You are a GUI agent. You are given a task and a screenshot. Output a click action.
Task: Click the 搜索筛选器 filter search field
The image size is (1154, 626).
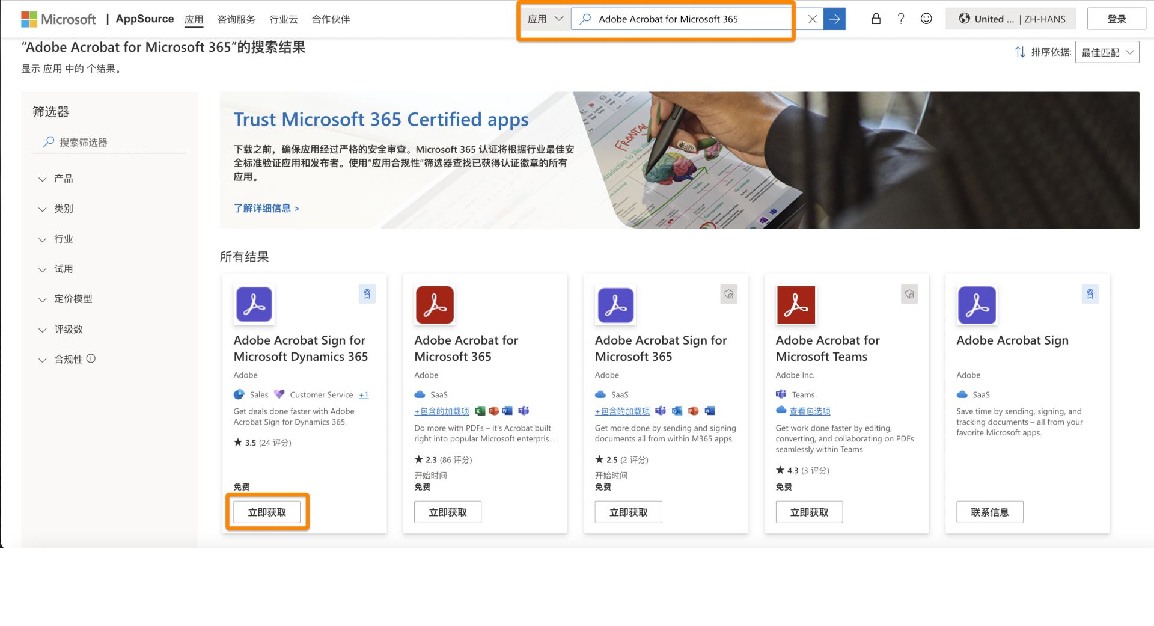pyautogui.click(x=110, y=142)
